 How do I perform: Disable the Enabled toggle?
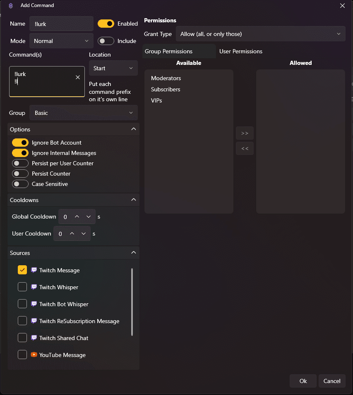pyautogui.click(x=106, y=24)
